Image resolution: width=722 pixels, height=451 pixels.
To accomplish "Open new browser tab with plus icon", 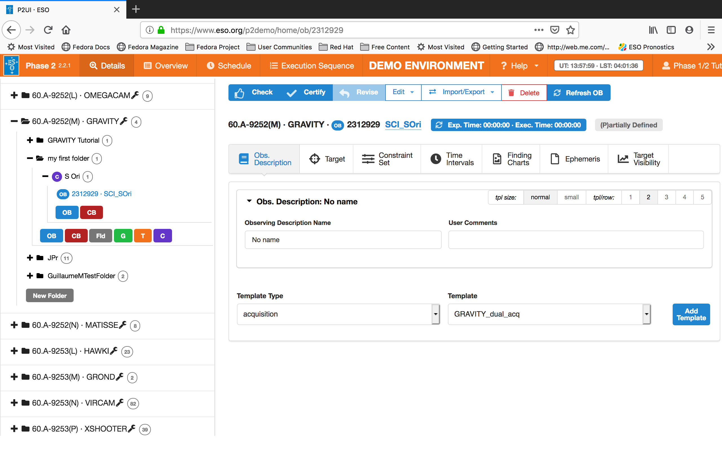I will pos(136,9).
